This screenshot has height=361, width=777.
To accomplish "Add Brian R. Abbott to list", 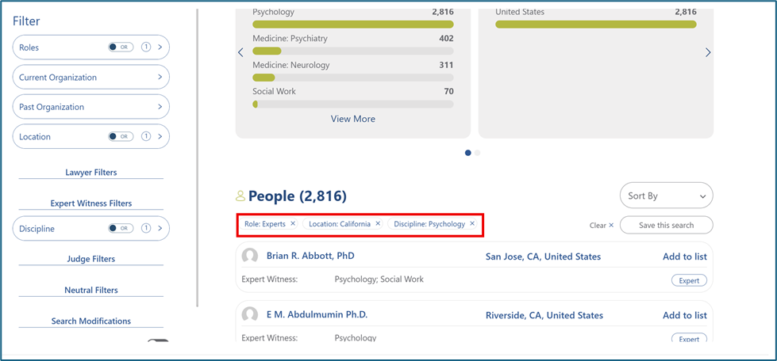I will pos(684,256).
